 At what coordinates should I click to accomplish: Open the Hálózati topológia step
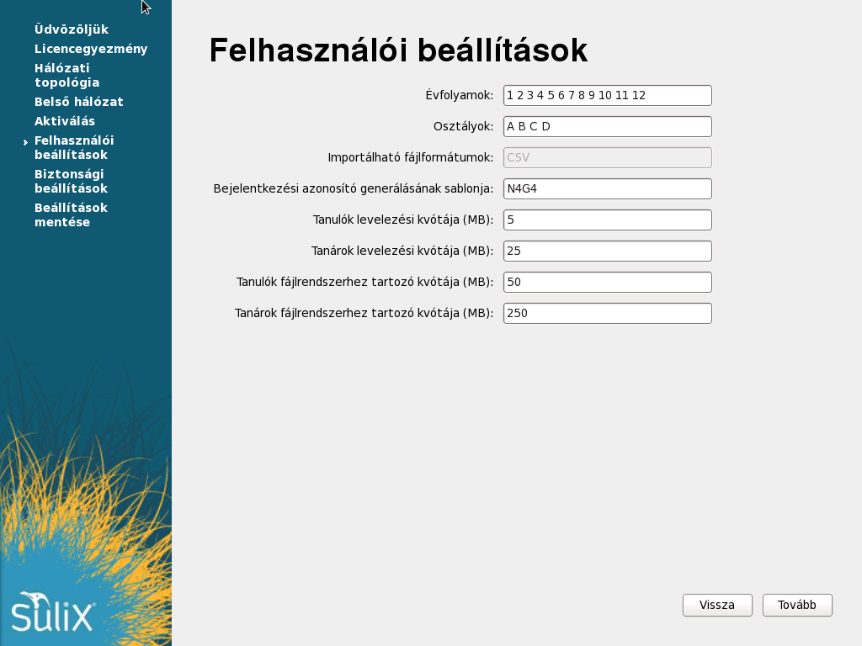[x=67, y=75]
